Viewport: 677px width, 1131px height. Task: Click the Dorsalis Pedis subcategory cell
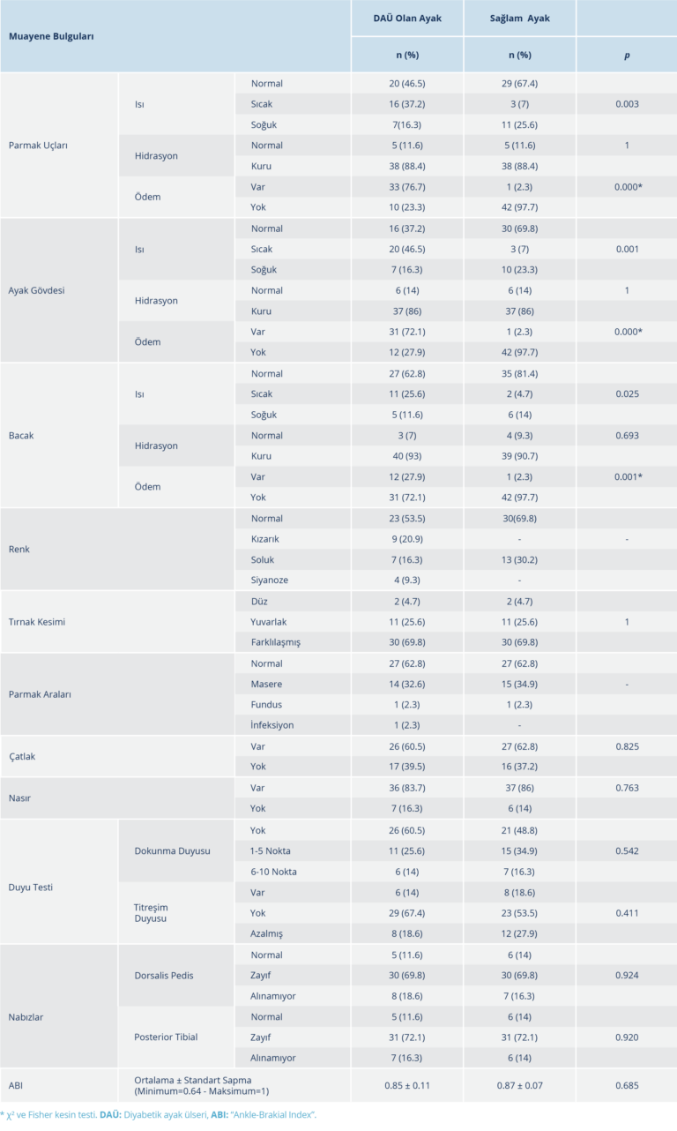click(163, 976)
